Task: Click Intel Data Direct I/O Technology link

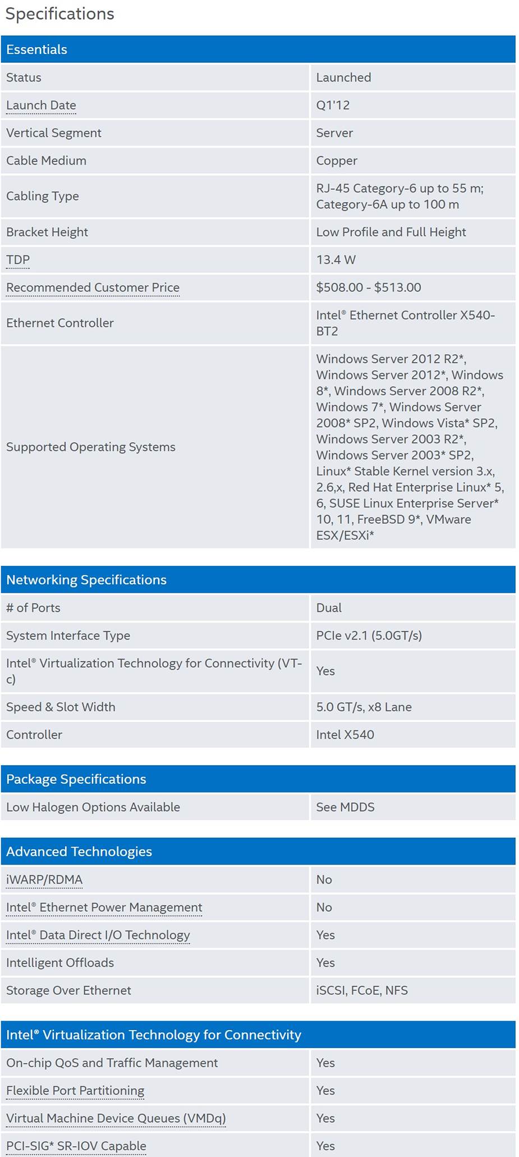Action: [x=98, y=935]
